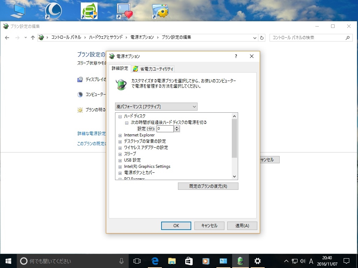Collapse the ハード ディスク tree node
Image resolution: width=358 pixels, height=268 pixels.
pyautogui.click(x=120, y=117)
